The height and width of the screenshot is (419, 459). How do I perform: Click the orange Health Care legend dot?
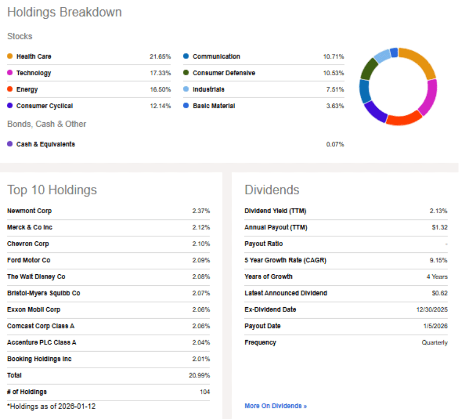(x=10, y=56)
